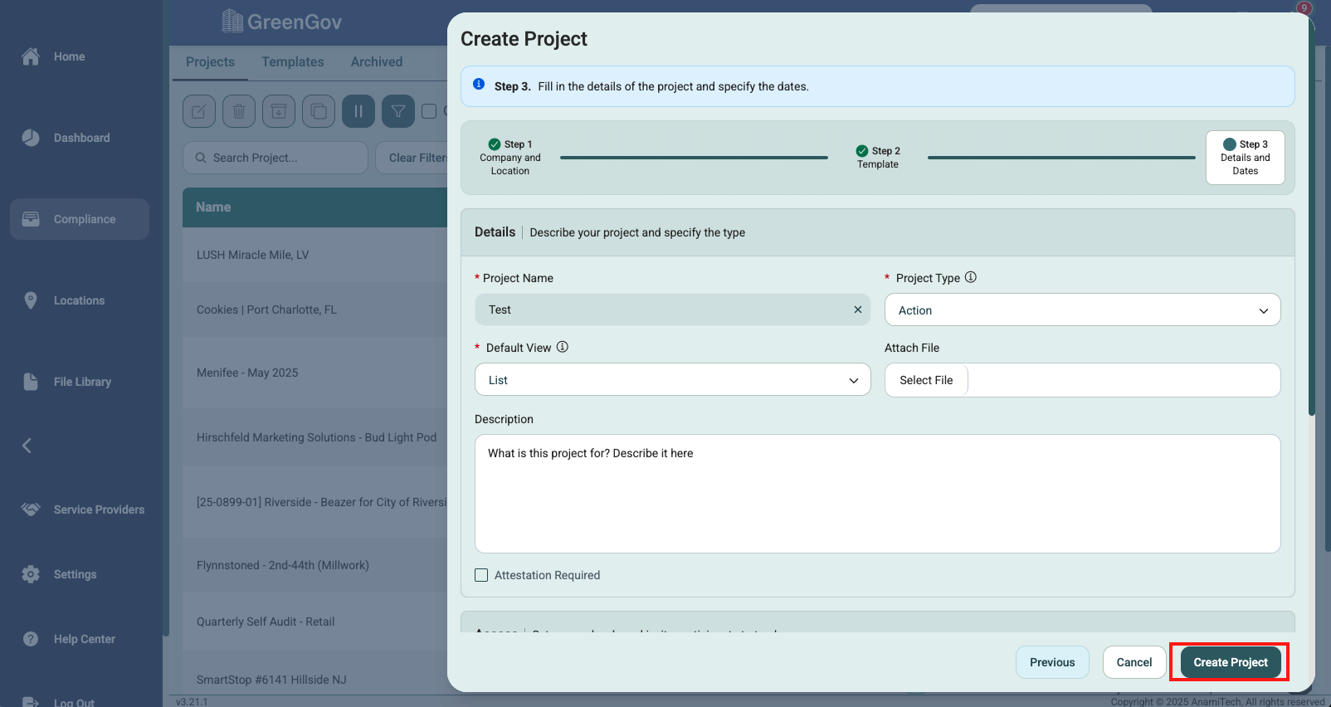Go back with the Previous button
Viewport: 1331px width, 707px height.
pyautogui.click(x=1052, y=662)
